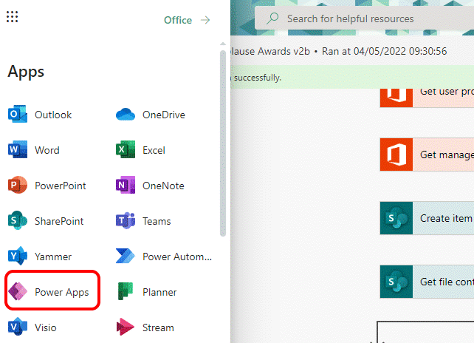Click the Outlook label
Viewport: 474px width, 343px height.
coord(53,115)
